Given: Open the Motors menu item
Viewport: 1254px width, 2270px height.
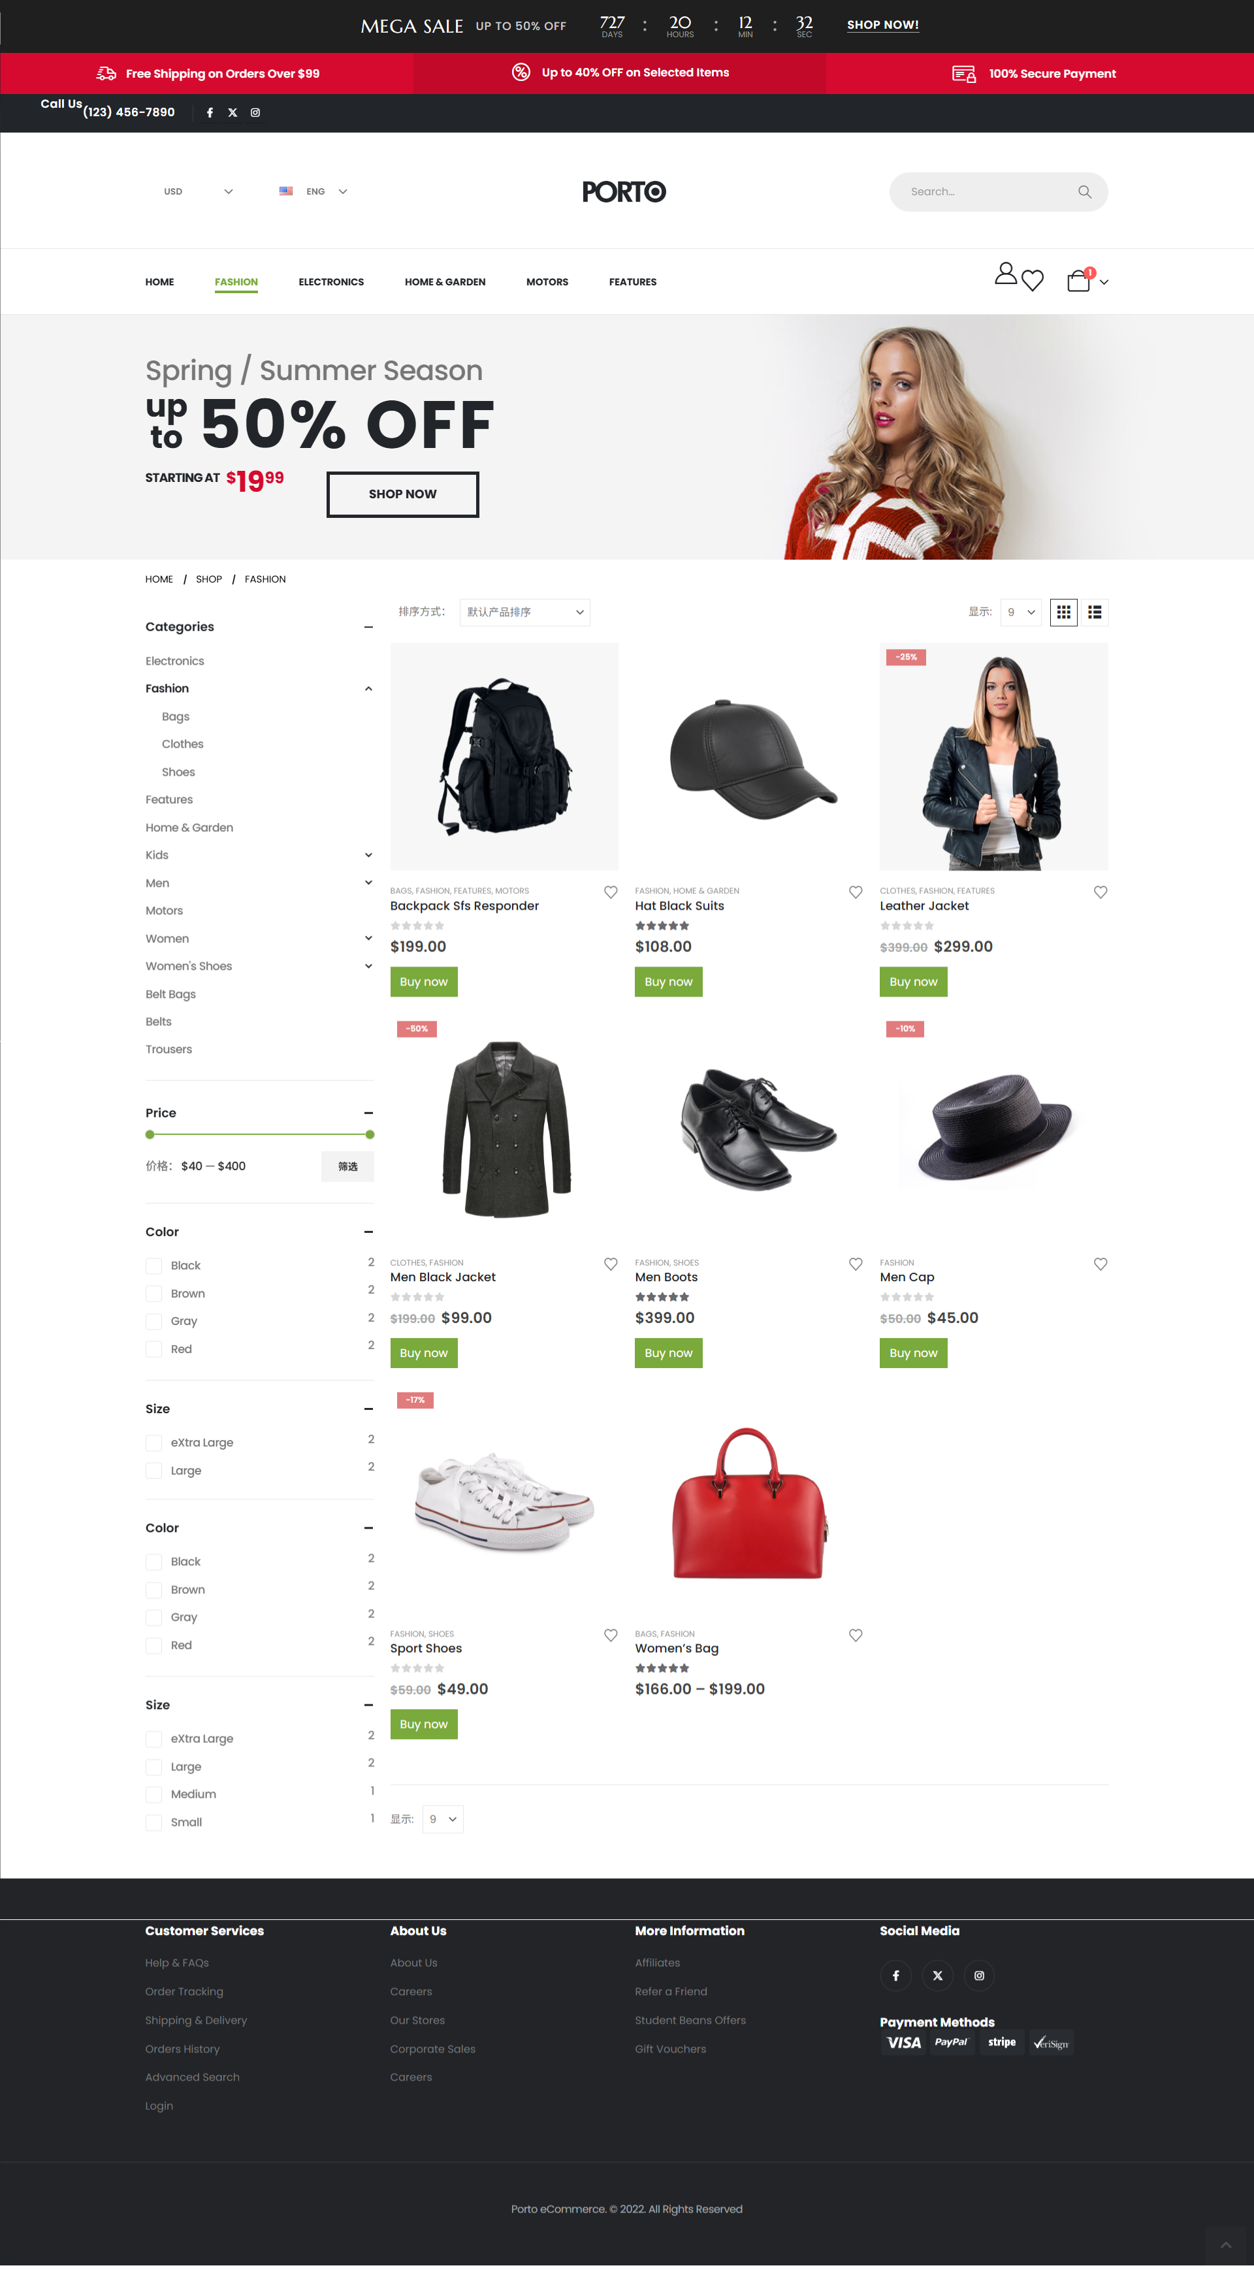Looking at the screenshot, I should 547,282.
